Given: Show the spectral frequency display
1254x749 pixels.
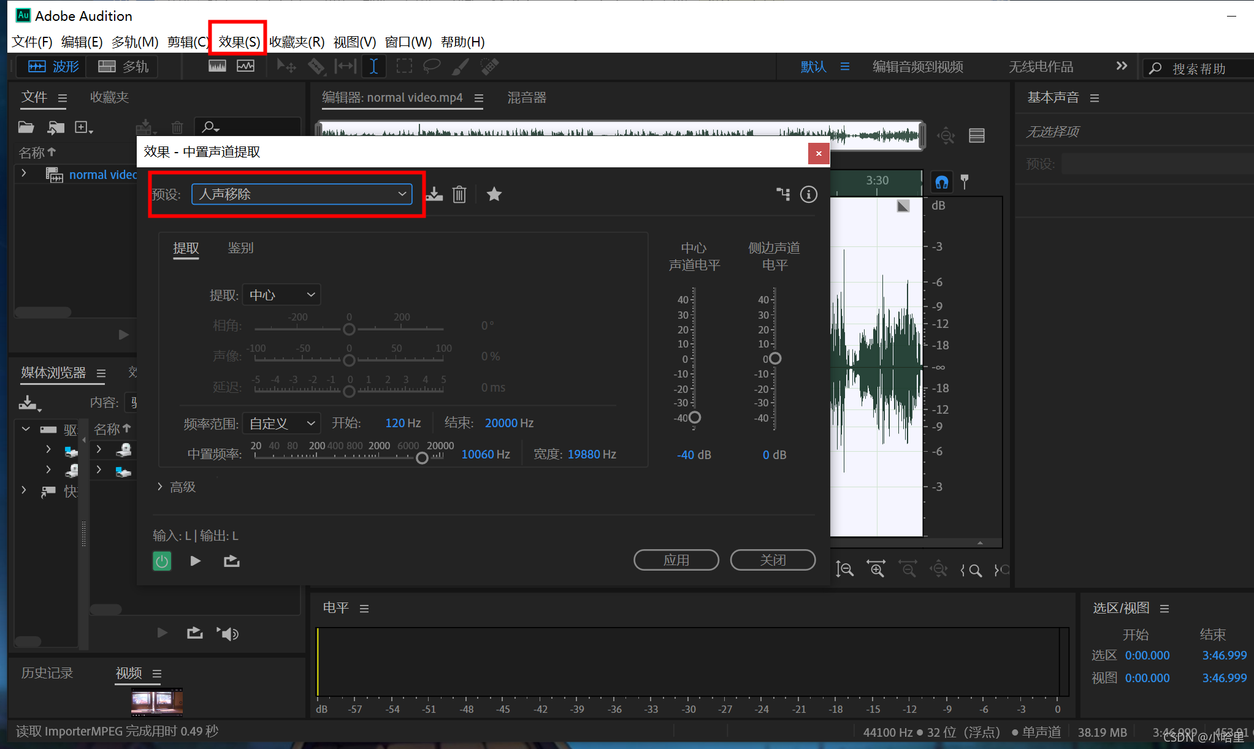Looking at the screenshot, I should coord(217,66).
